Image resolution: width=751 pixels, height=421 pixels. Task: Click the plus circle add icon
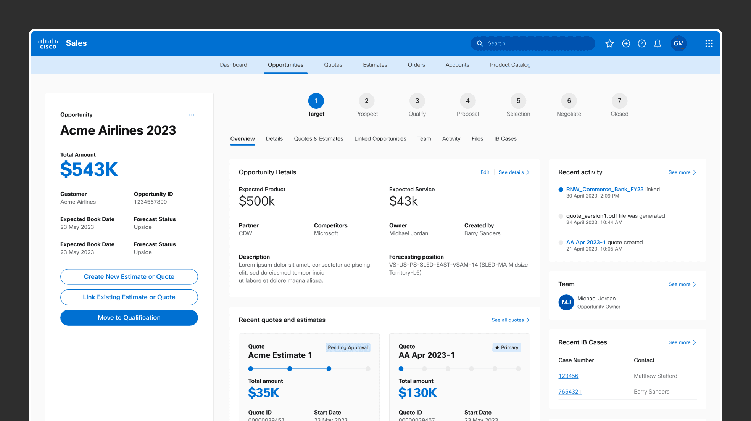click(626, 43)
